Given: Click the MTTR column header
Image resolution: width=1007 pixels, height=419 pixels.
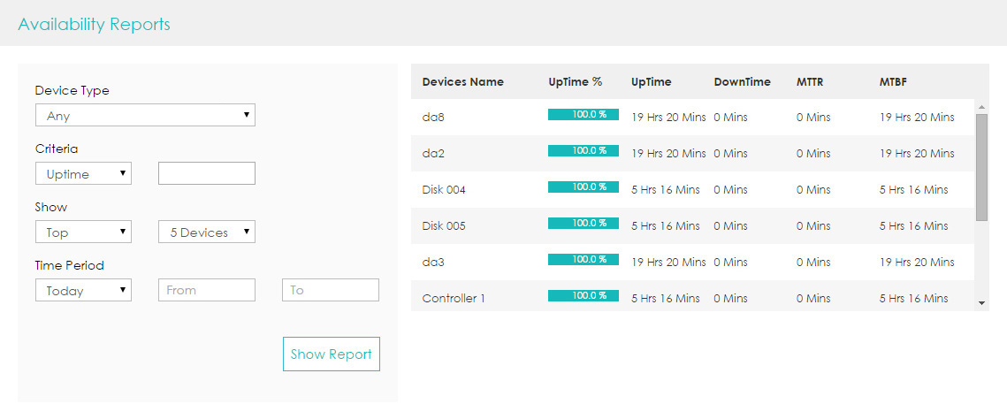Looking at the screenshot, I should point(809,82).
